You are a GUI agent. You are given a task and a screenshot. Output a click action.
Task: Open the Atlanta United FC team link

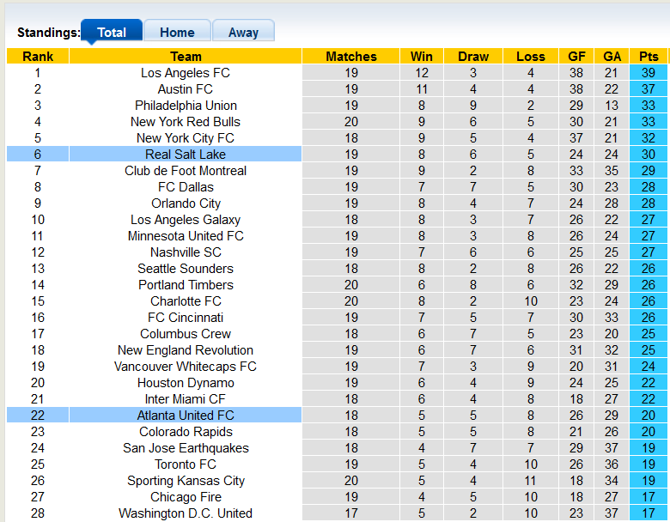(x=186, y=416)
